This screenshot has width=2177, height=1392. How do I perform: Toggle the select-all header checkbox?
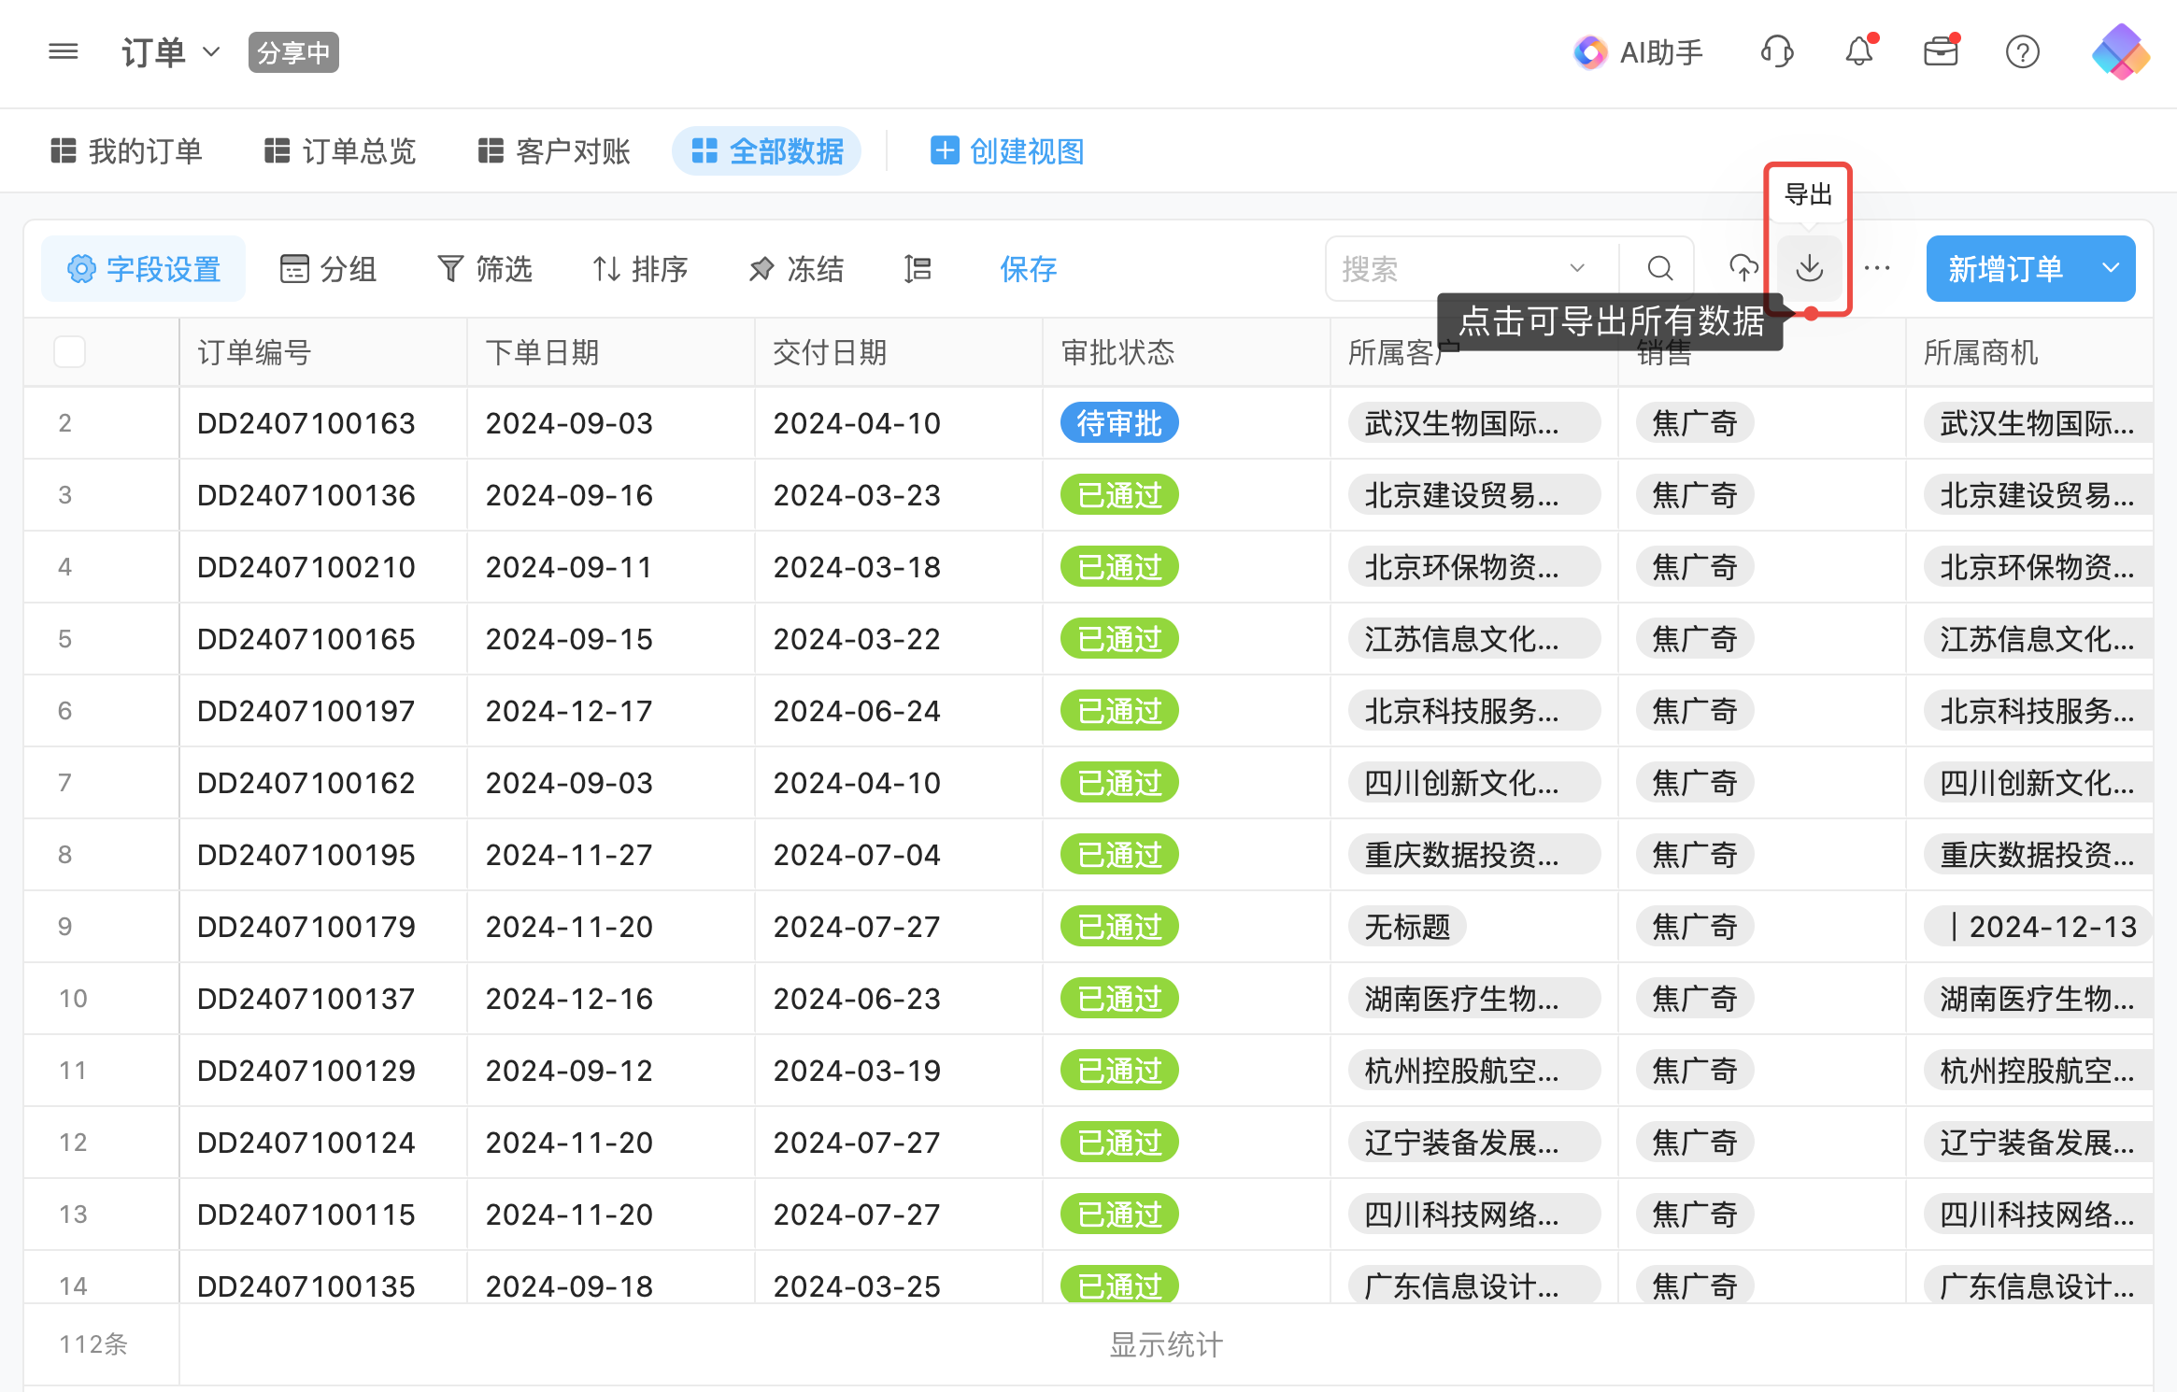pos(70,352)
